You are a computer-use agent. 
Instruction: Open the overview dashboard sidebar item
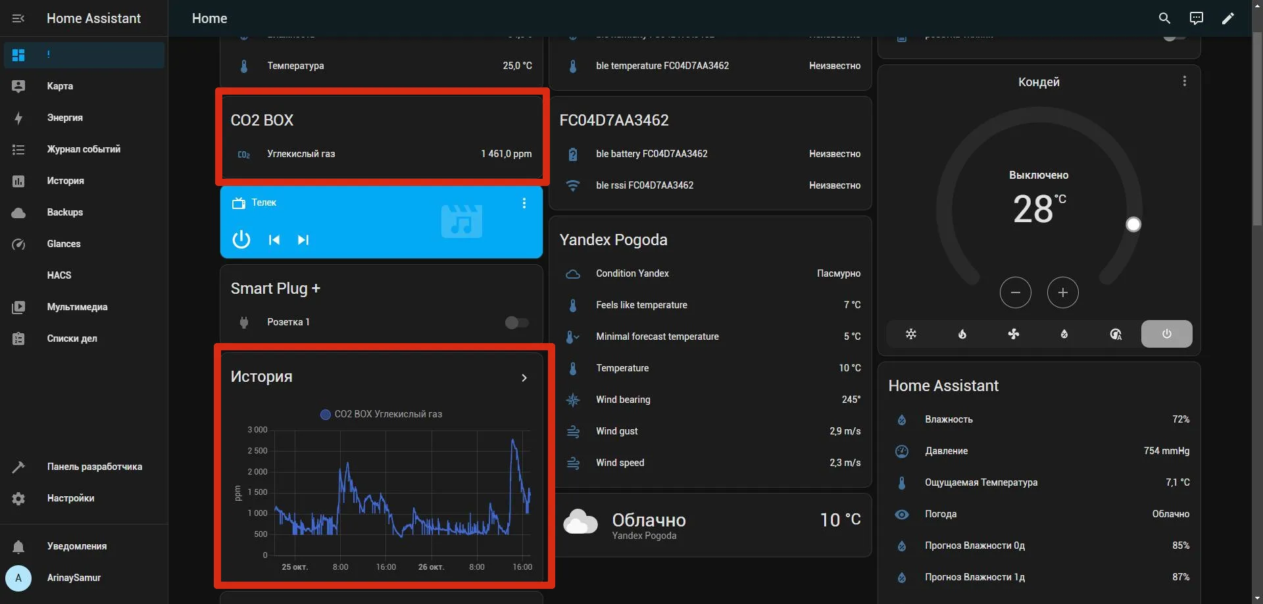84,55
